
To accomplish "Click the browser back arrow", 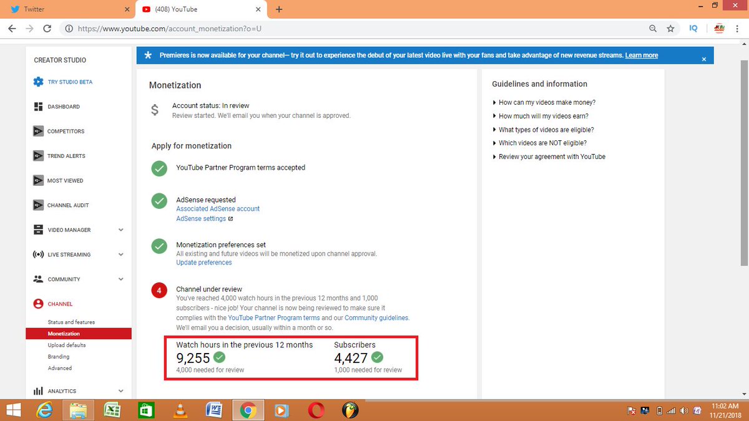I will 12,28.
